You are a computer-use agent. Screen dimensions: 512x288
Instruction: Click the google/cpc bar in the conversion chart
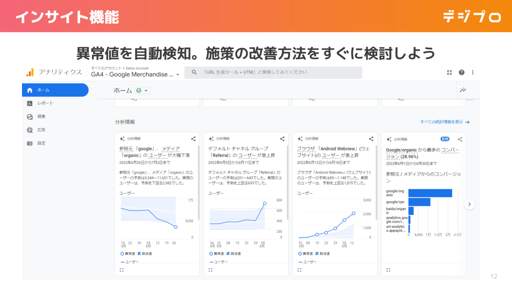click(419, 202)
